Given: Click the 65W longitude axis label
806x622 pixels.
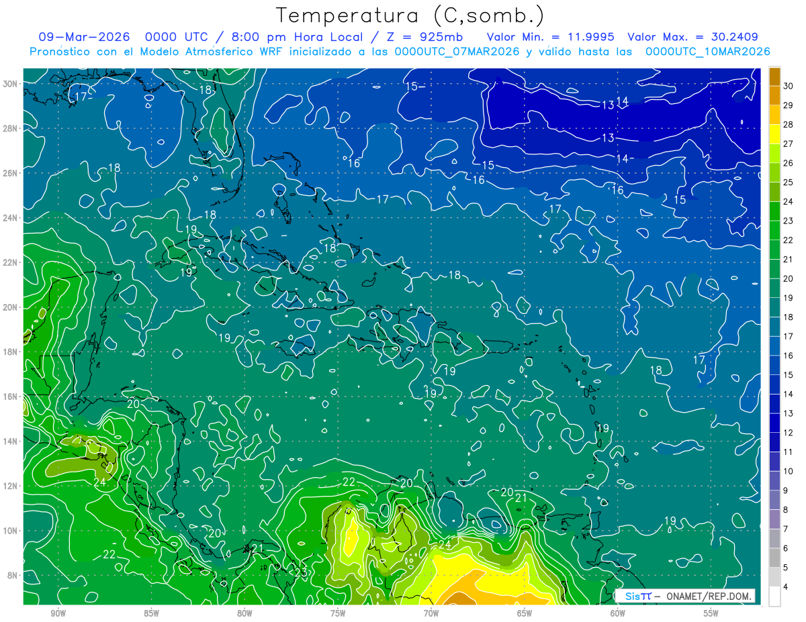Looking at the screenshot, I should 525,613.
